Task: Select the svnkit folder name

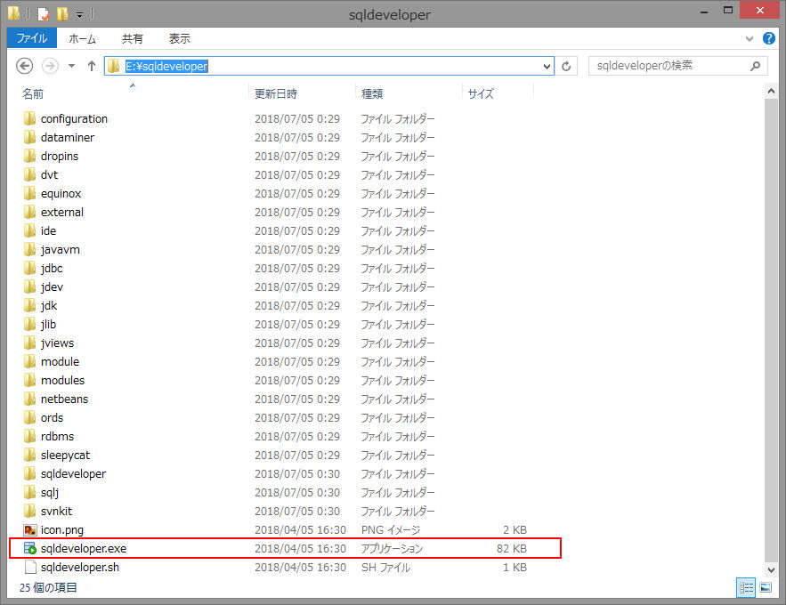Action: click(56, 512)
